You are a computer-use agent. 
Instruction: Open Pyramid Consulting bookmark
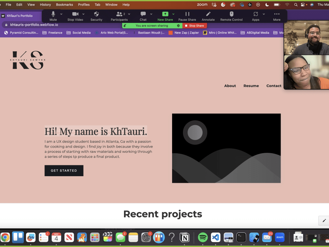(21, 33)
